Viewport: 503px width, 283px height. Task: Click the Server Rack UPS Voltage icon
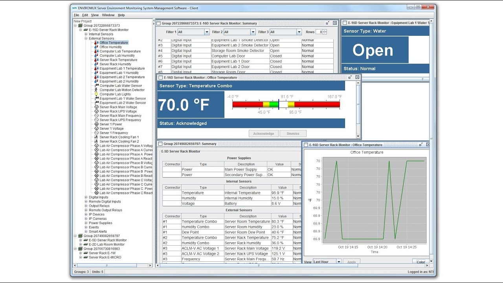click(96, 111)
